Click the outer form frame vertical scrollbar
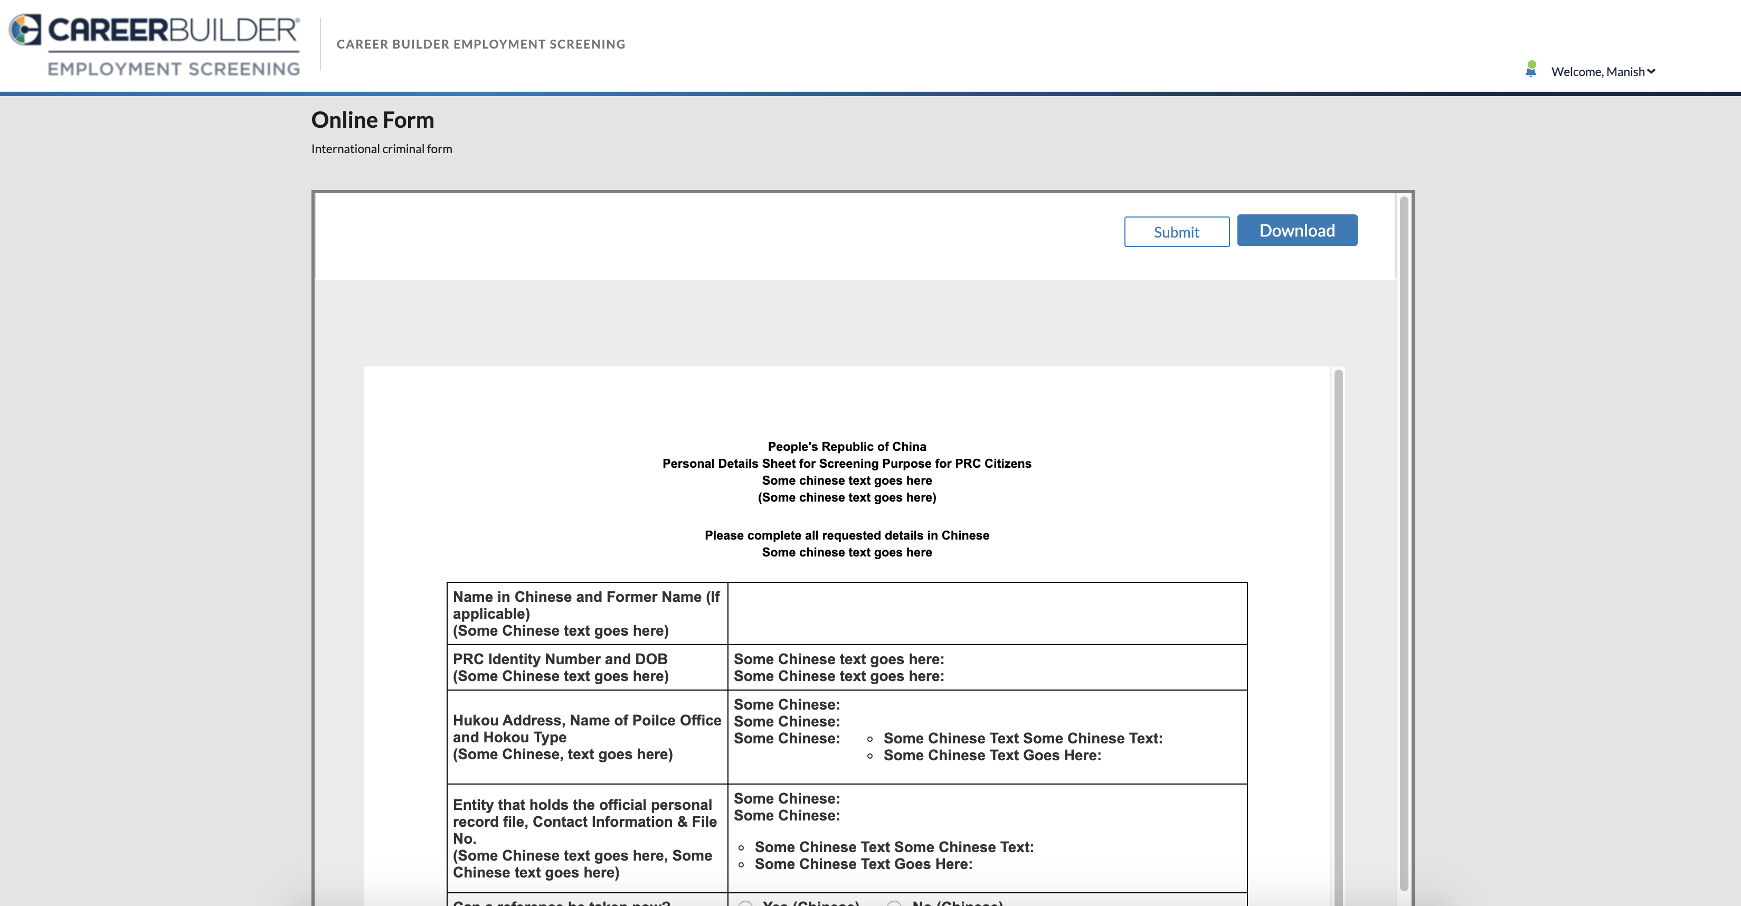This screenshot has width=1741, height=906. point(1403,543)
